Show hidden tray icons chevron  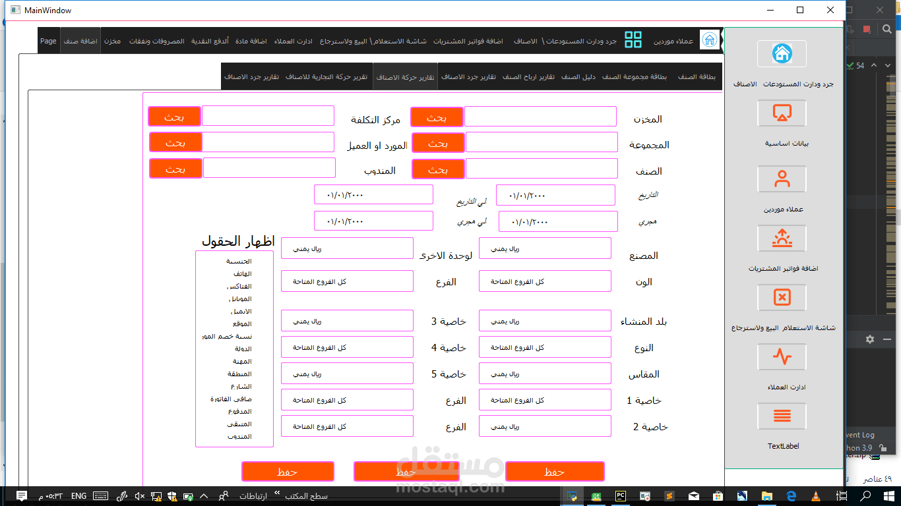point(204,496)
